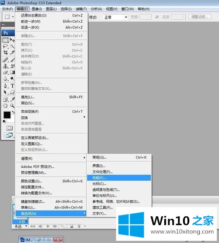Choose 文件处理(F) preferences entry
The image size is (219, 243).
pos(119,172)
